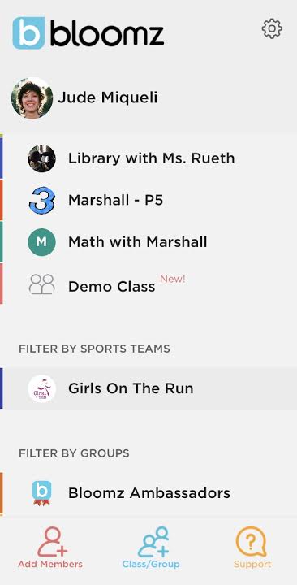Tap the New! badge beside Demo Class
297x585 pixels.
tap(173, 279)
